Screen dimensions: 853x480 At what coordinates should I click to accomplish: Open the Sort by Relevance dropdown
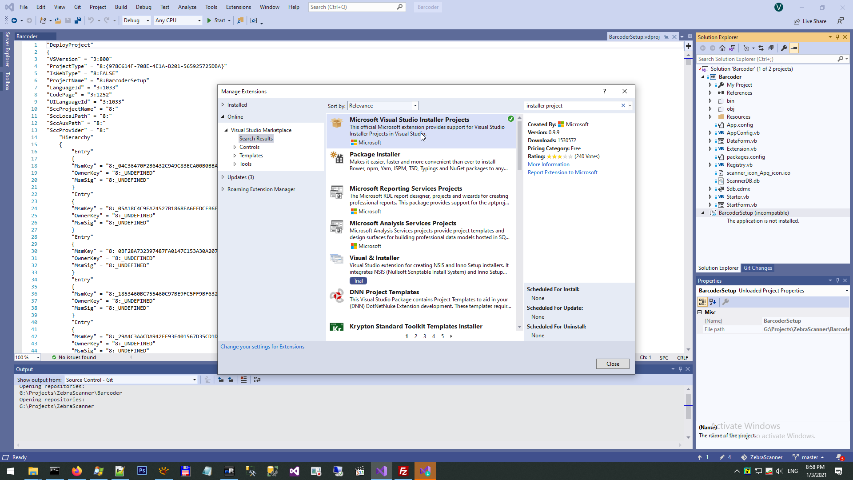click(x=383, y=106)
